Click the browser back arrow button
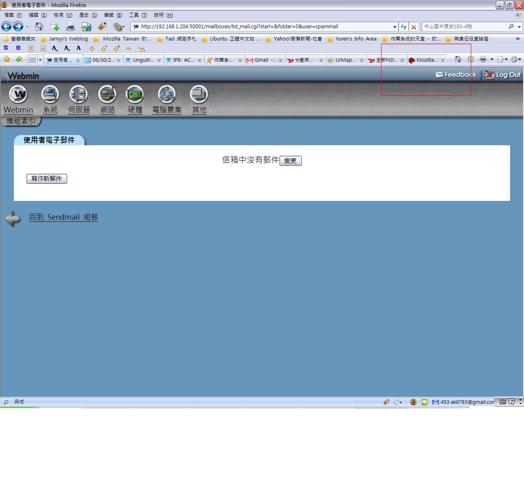 click(6, 27)
